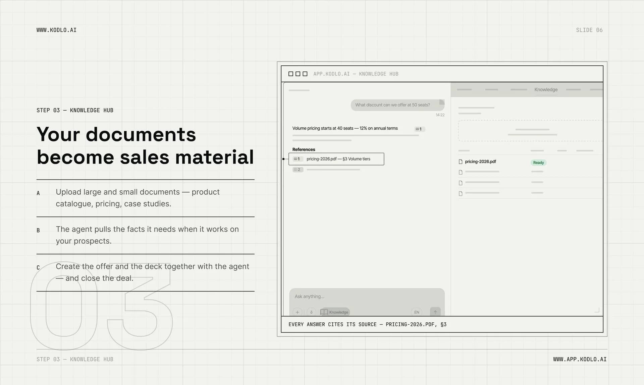Click the caption 'EVERY ANSWER CITES ITS SOURCE'
This screenshot has width=644, height=385.
point(367,324)
